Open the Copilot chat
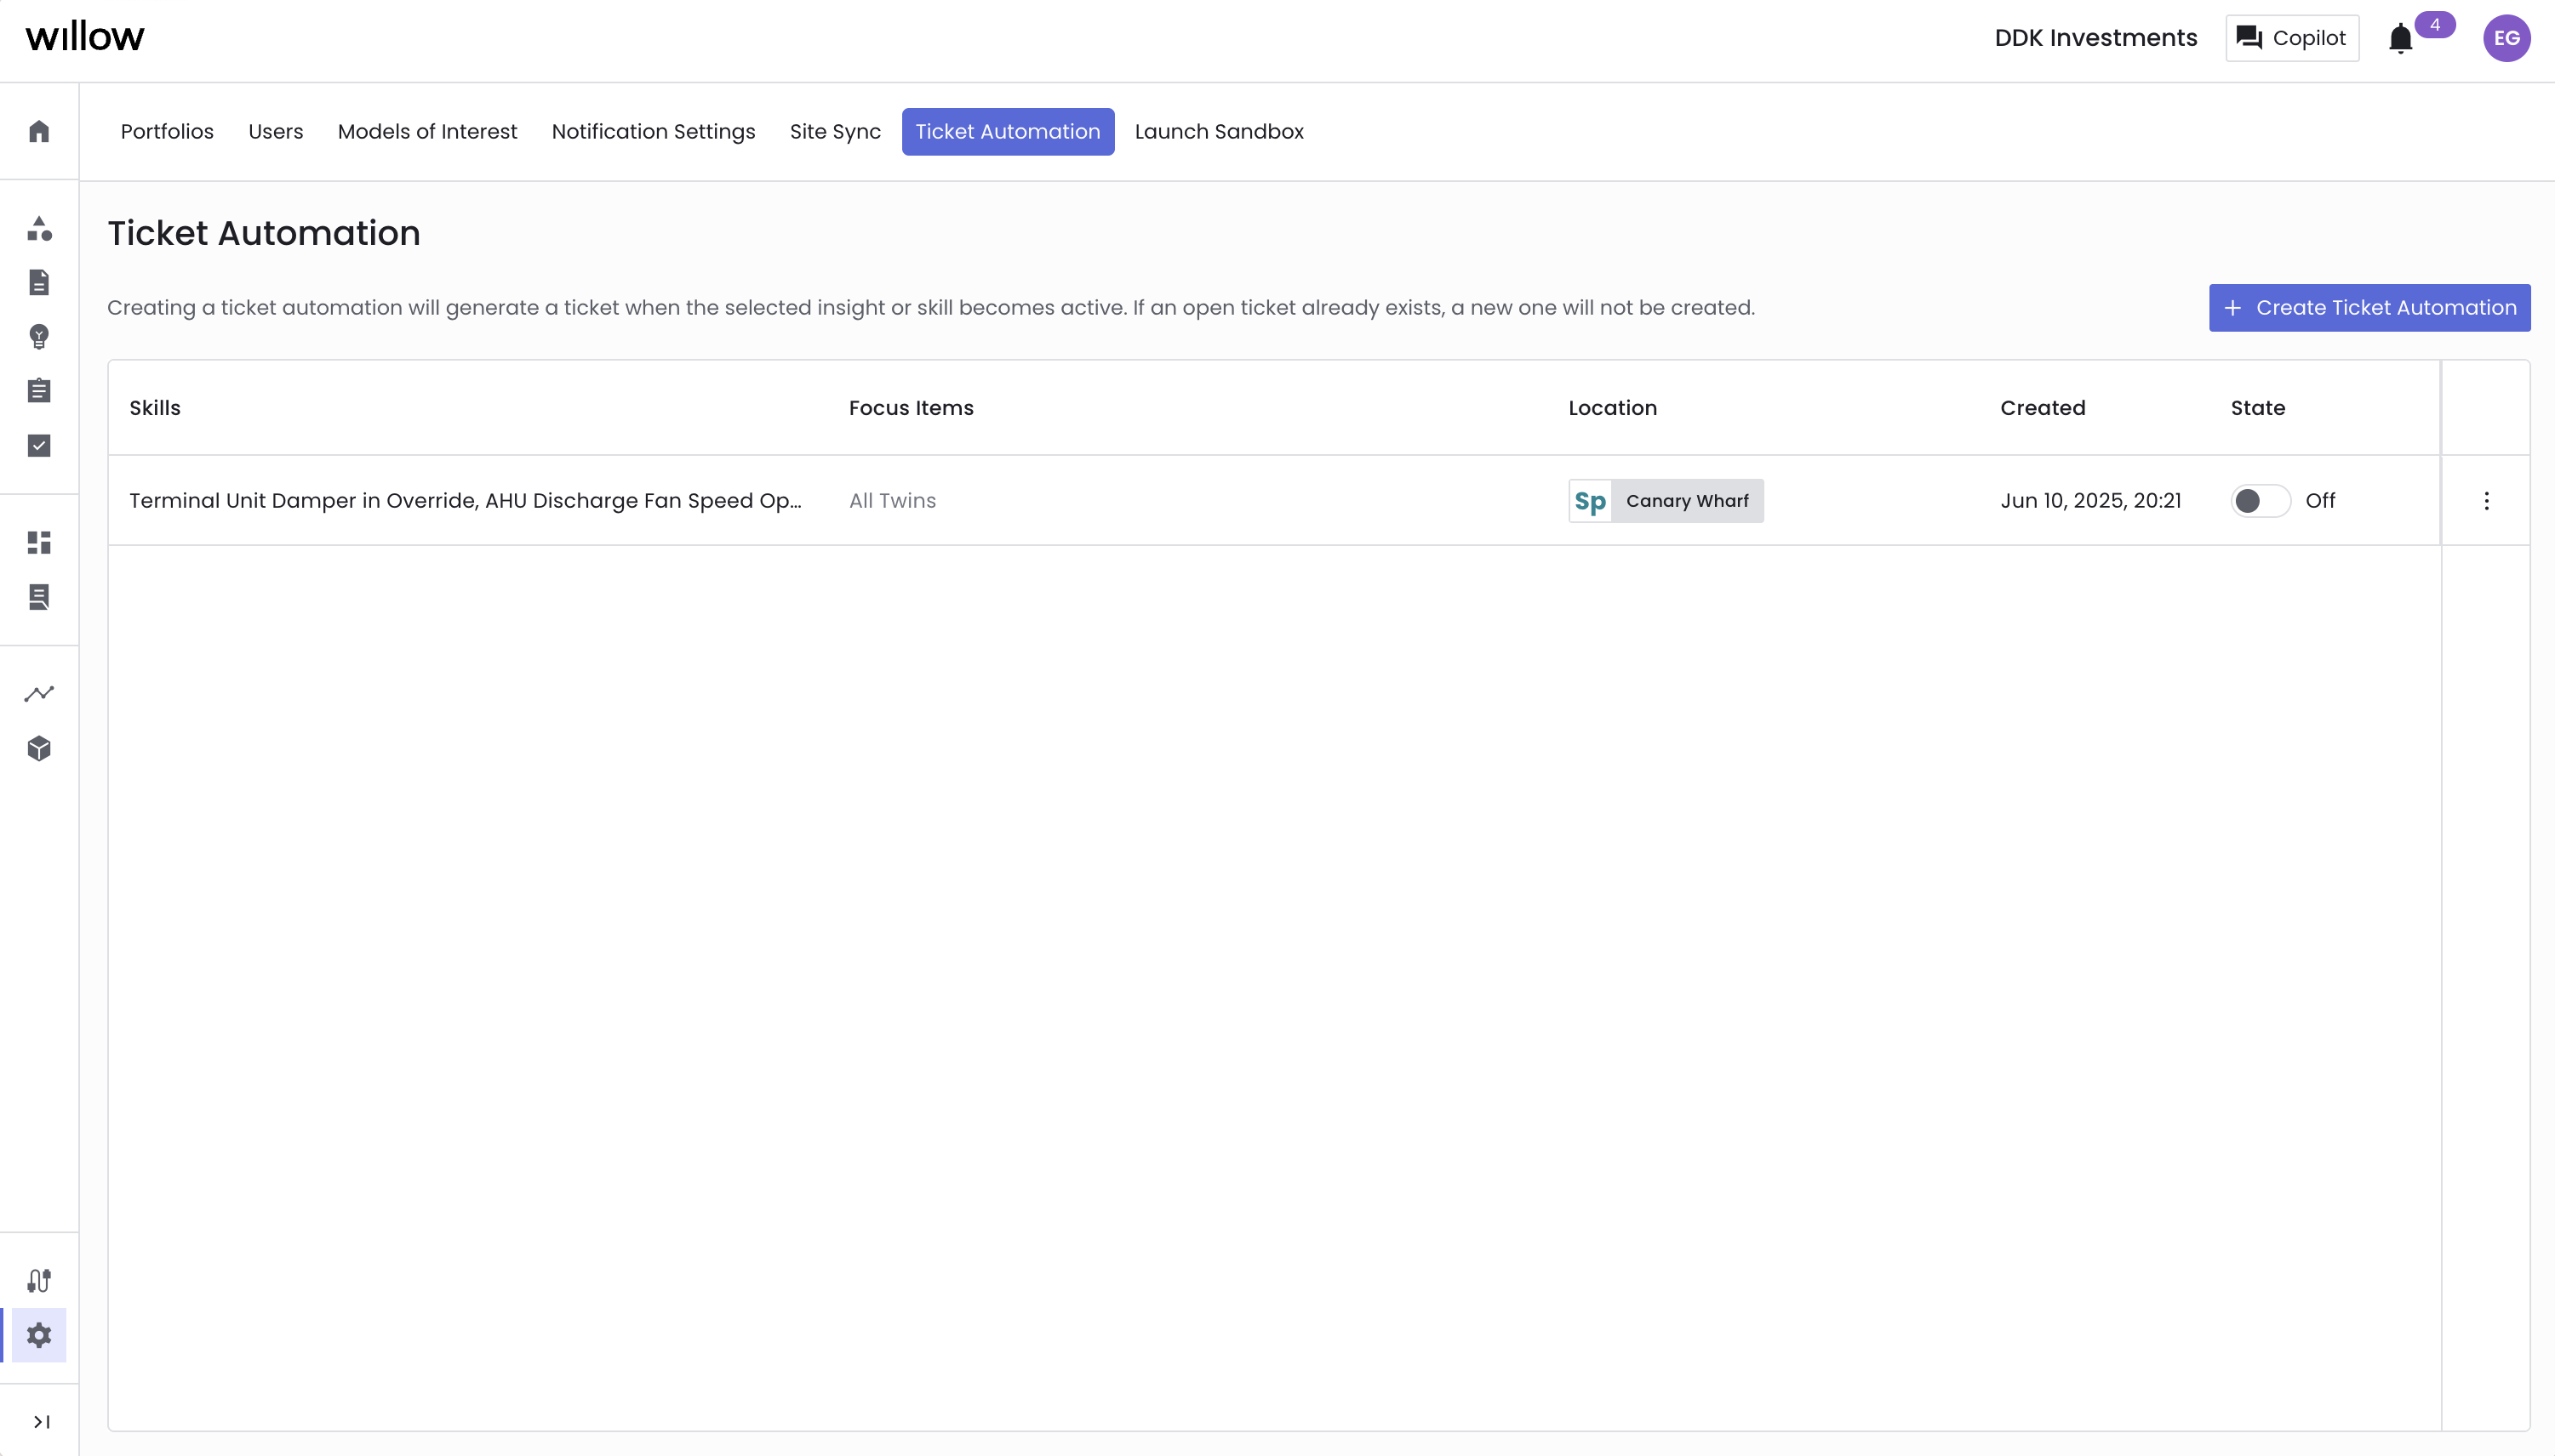Screen dimensions: 2555x1456 2292,38
